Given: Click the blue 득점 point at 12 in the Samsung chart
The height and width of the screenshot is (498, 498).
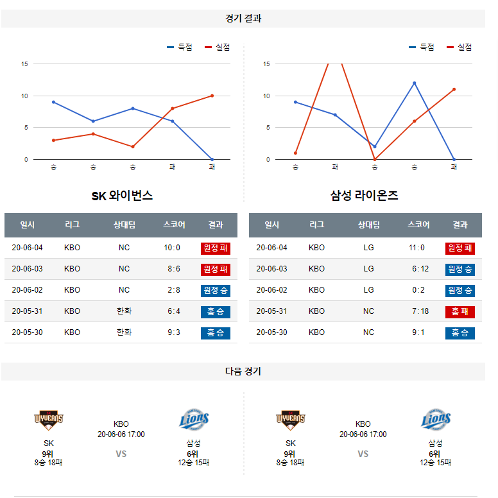Looking at the screenshot, I should coord(415,83).
